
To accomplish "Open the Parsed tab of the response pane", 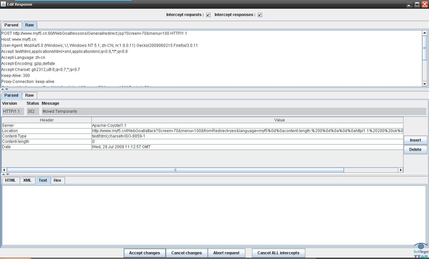I will click(x=11, y=95).
